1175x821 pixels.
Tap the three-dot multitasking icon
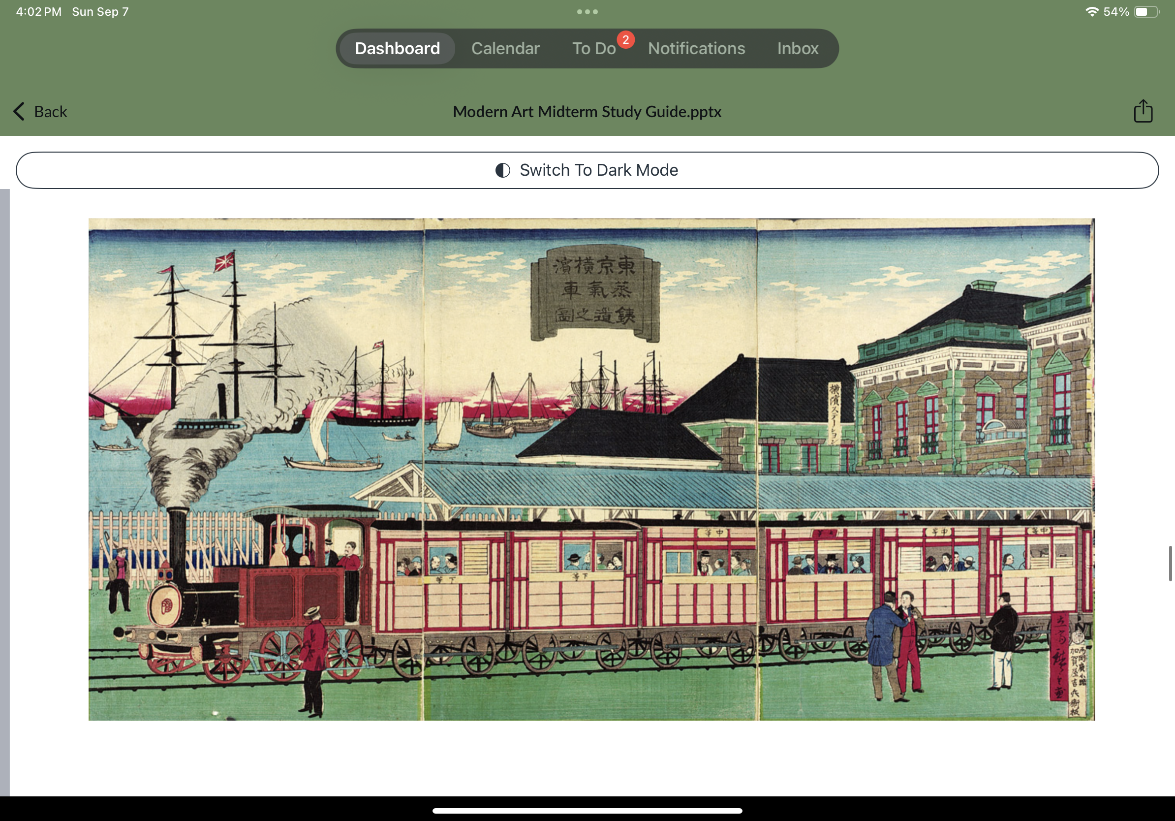(x=587, y=12)
